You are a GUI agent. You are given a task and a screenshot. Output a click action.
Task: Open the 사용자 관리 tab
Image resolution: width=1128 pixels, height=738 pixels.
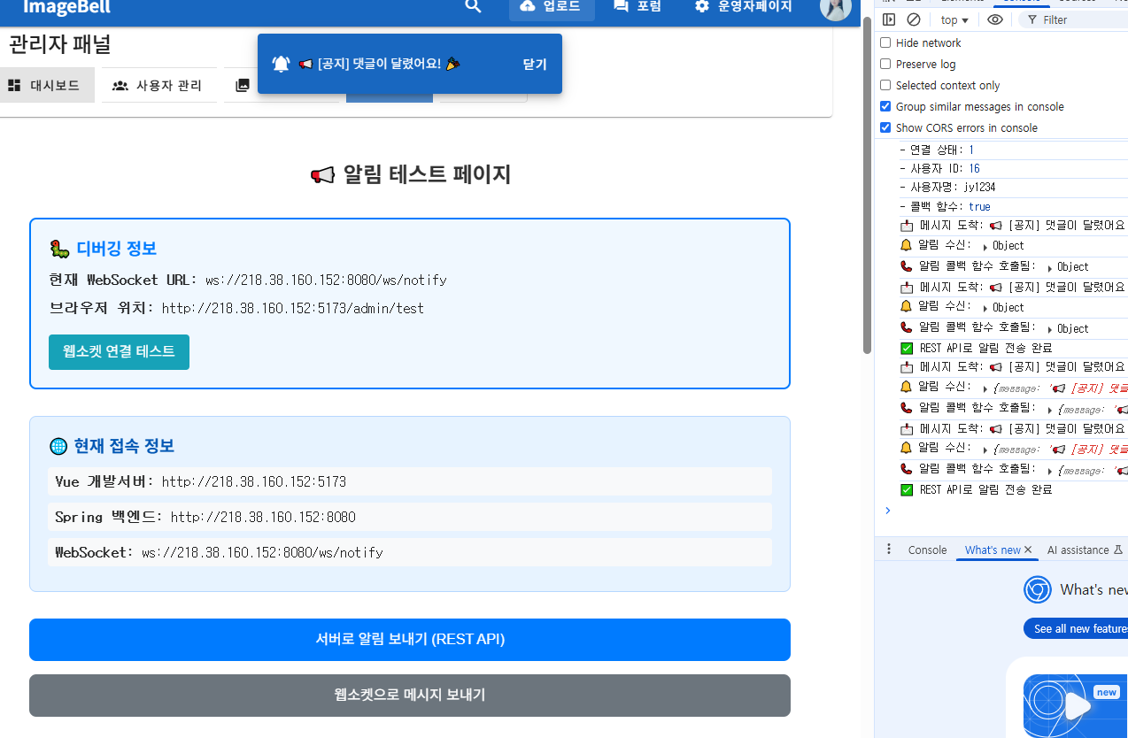point(158,85)
